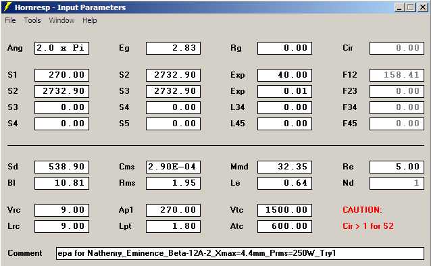Maximize the Hornresp window
Image resolution: width=431 pixels, height=266 pixels.
pos(410,7)
